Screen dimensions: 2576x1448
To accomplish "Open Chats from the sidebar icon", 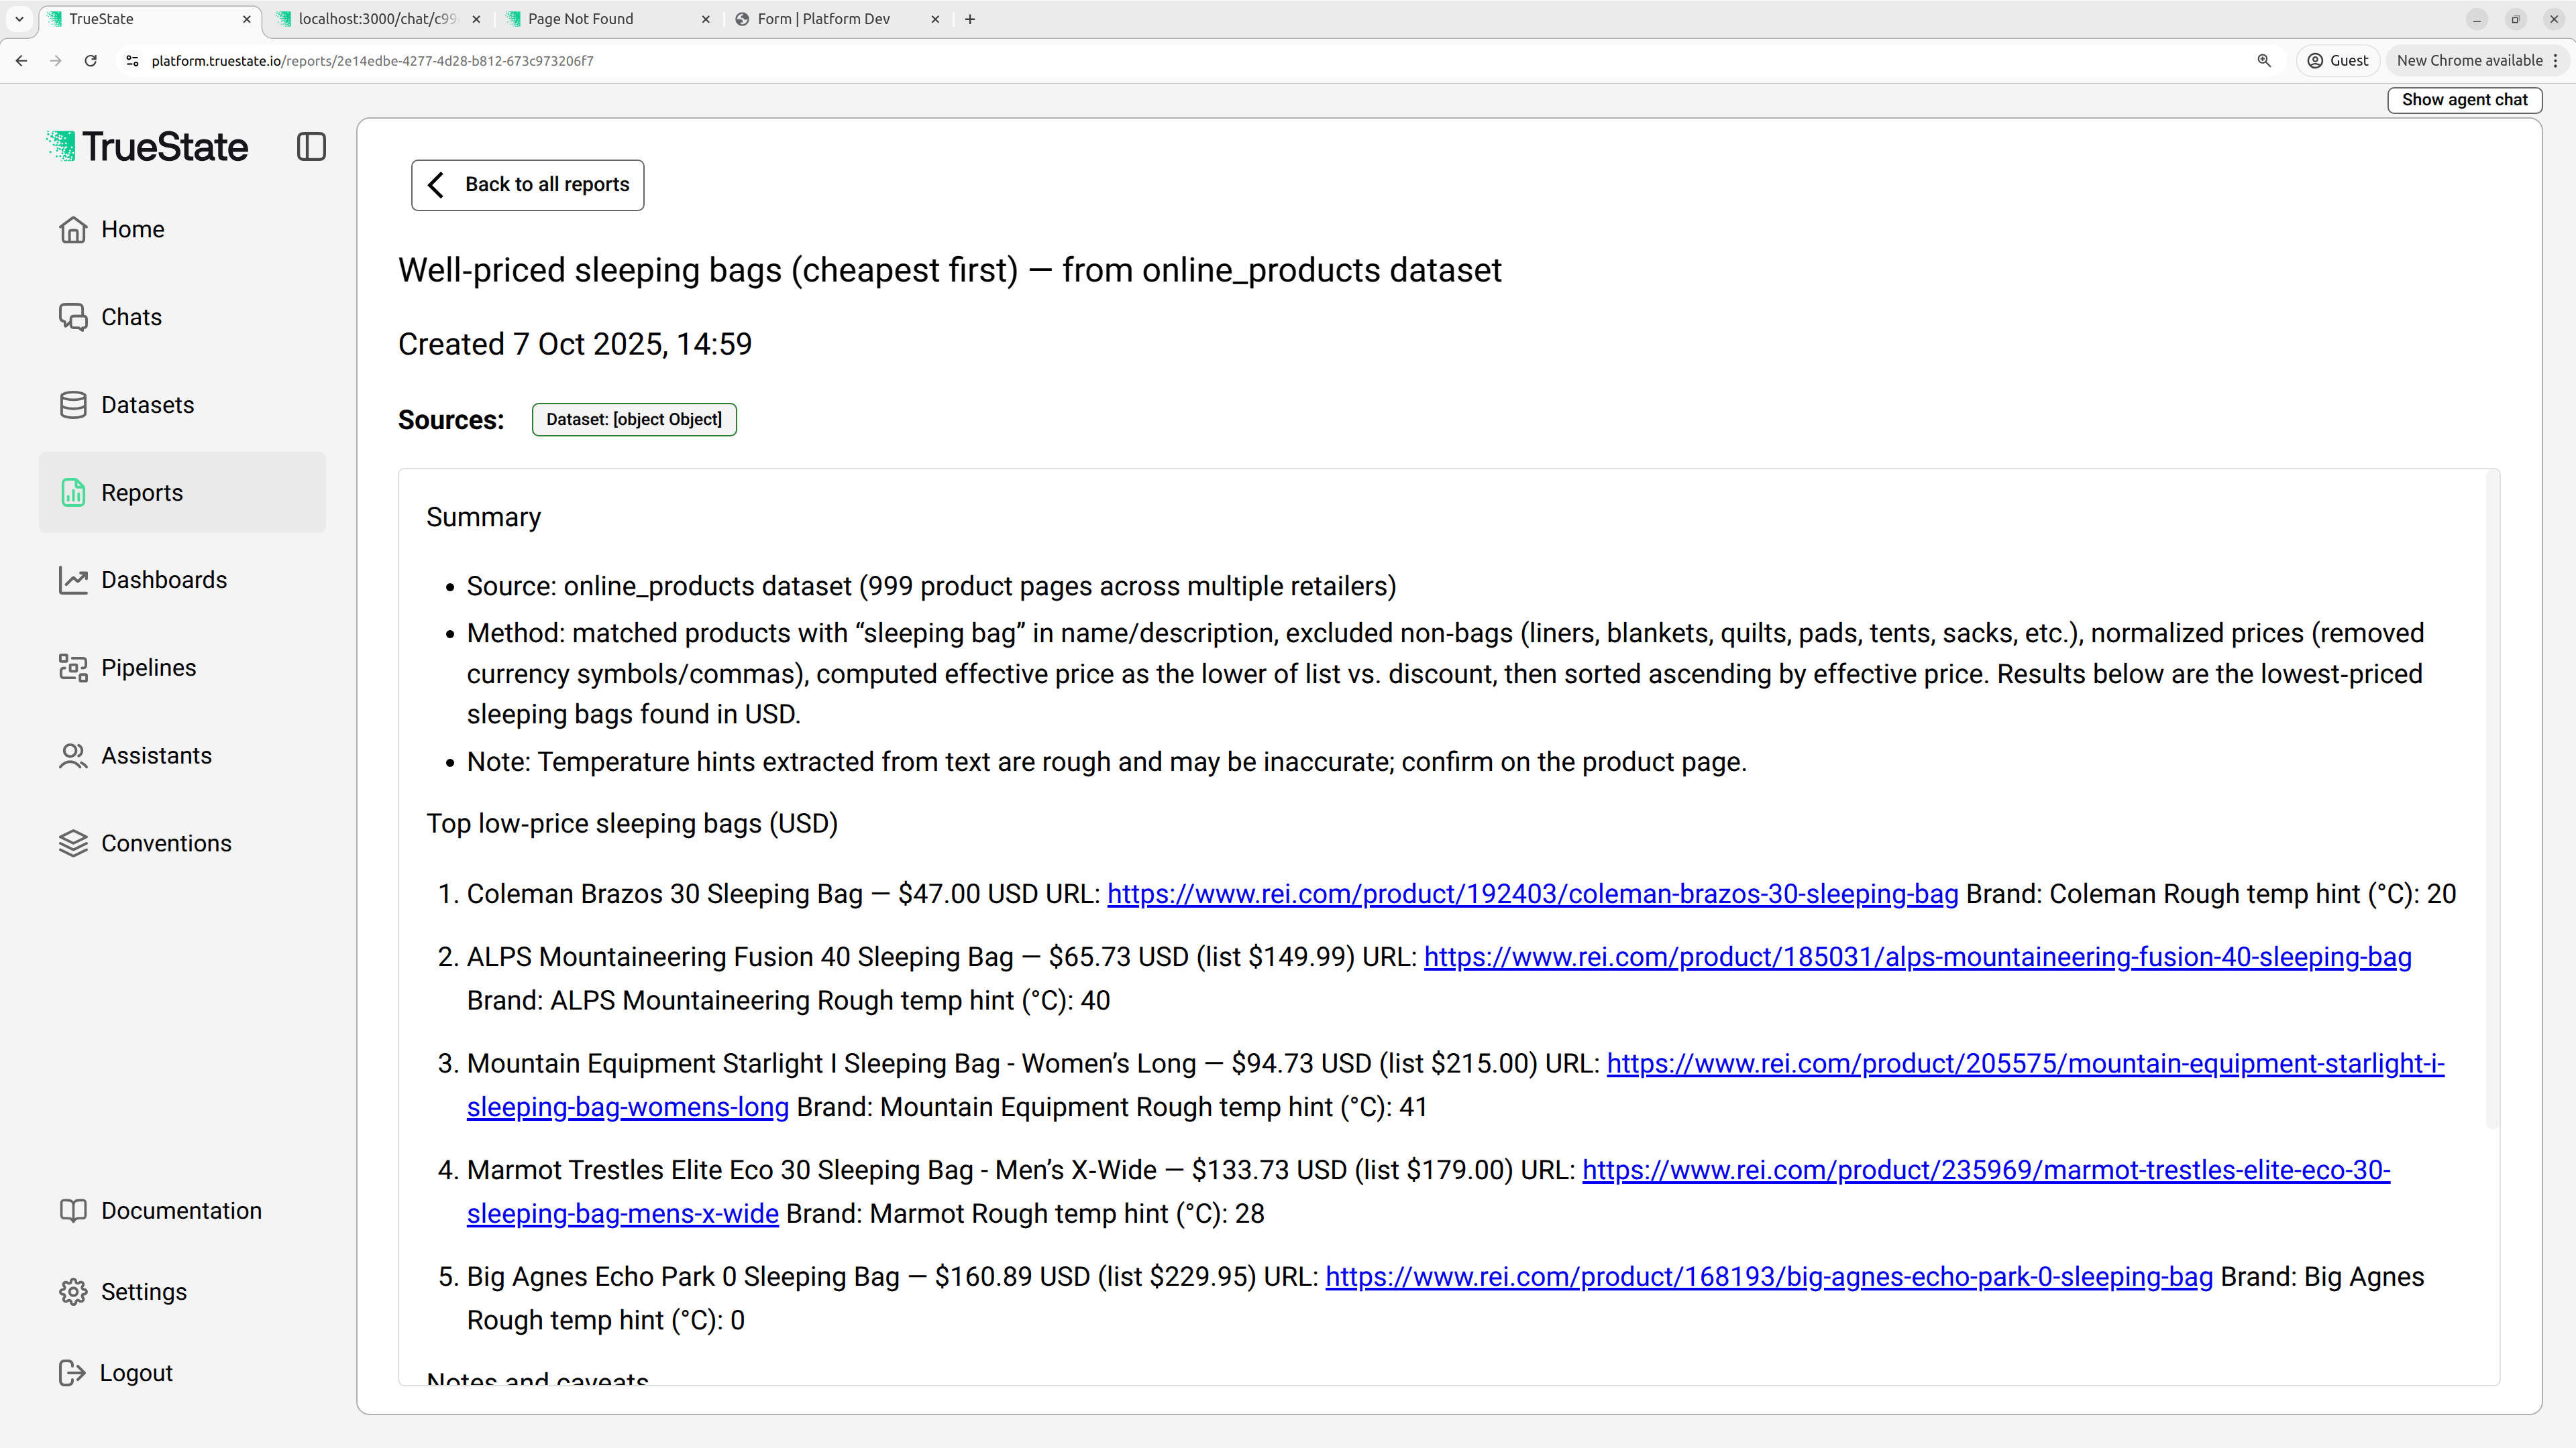I will click(x=73, y=317).
